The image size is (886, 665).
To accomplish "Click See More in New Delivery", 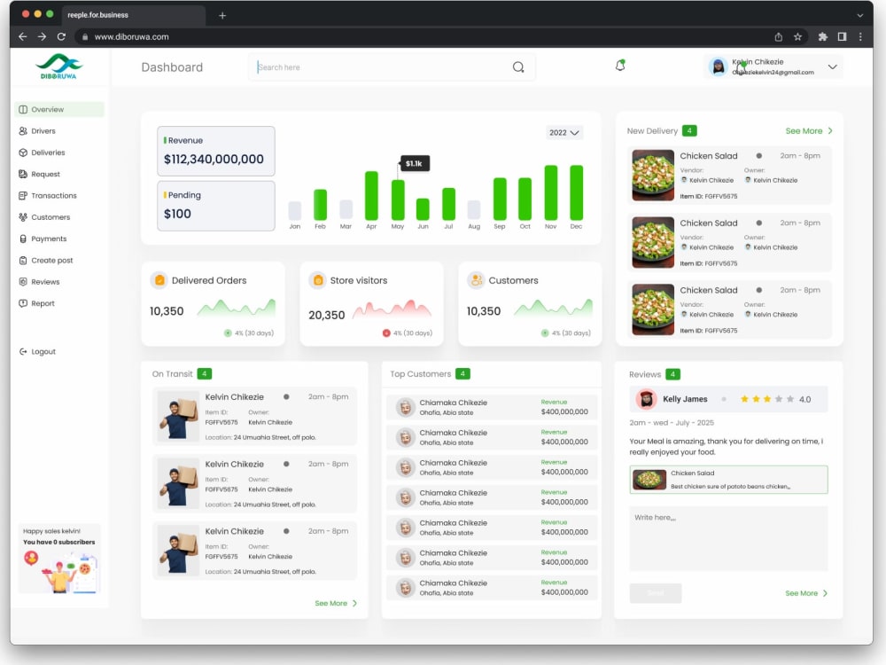I will 809,130.
